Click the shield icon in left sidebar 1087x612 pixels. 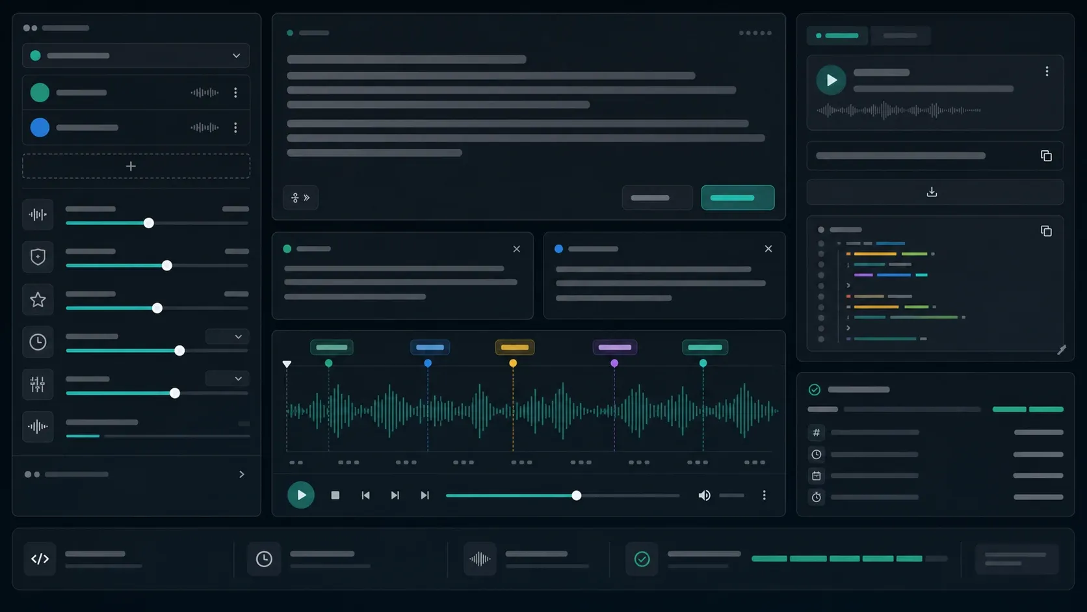[38, 257]
